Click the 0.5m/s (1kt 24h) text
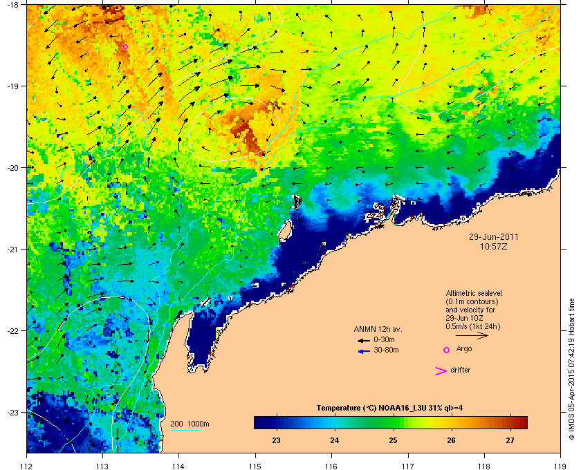The height and width of the screenshot is (470, 581). 473,327
